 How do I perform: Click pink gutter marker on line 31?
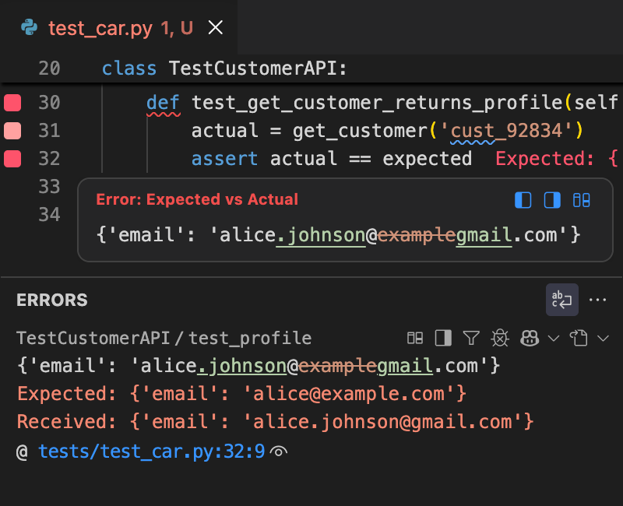click(x=12, y=131)
